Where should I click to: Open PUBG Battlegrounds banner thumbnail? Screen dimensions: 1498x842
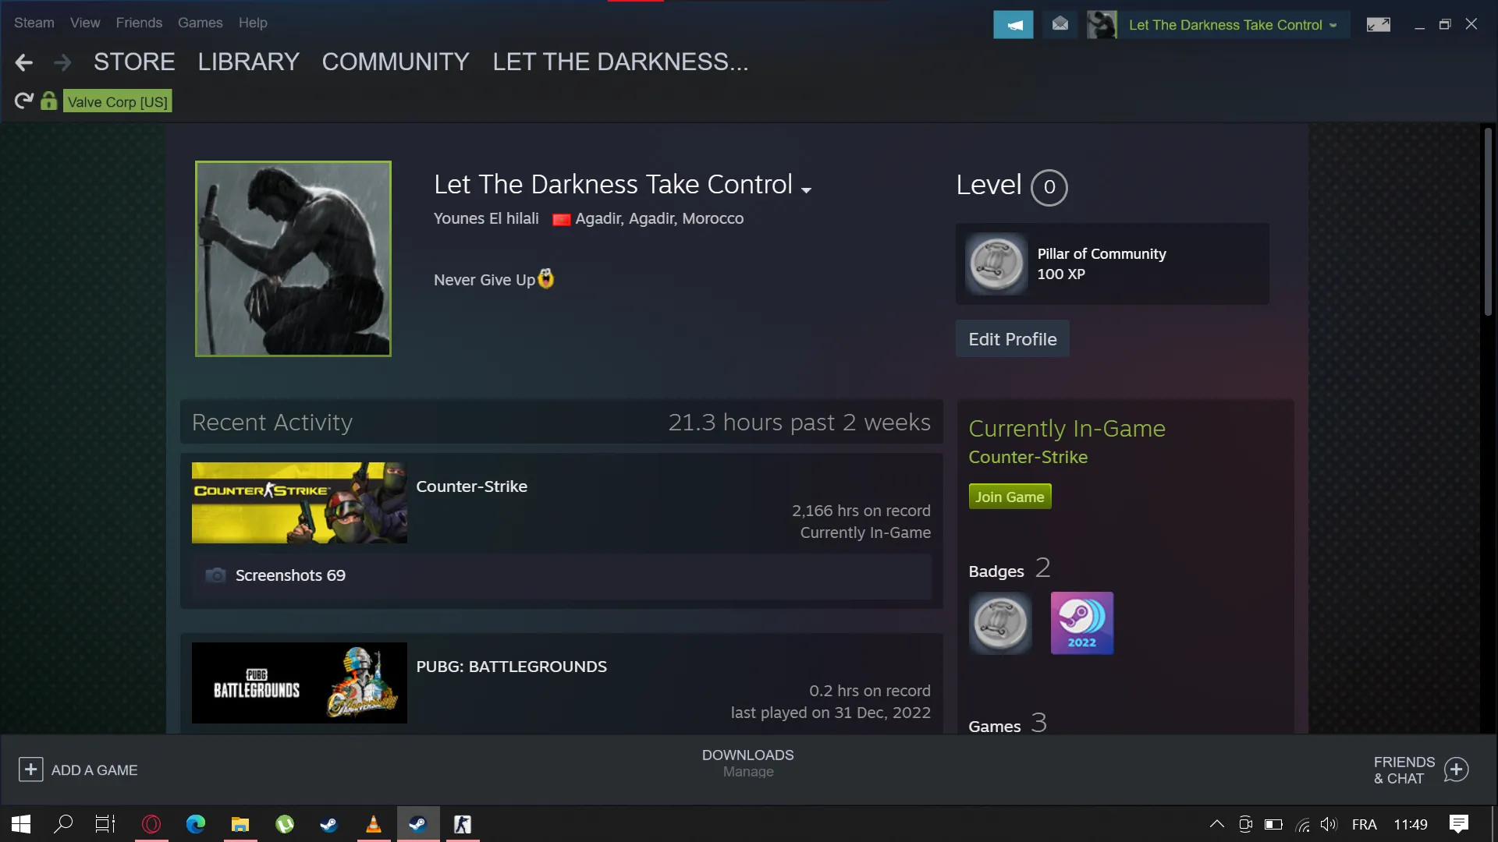(300, 683)
